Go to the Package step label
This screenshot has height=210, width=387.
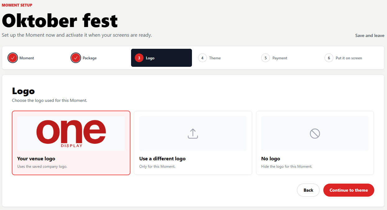click(89, 58)
